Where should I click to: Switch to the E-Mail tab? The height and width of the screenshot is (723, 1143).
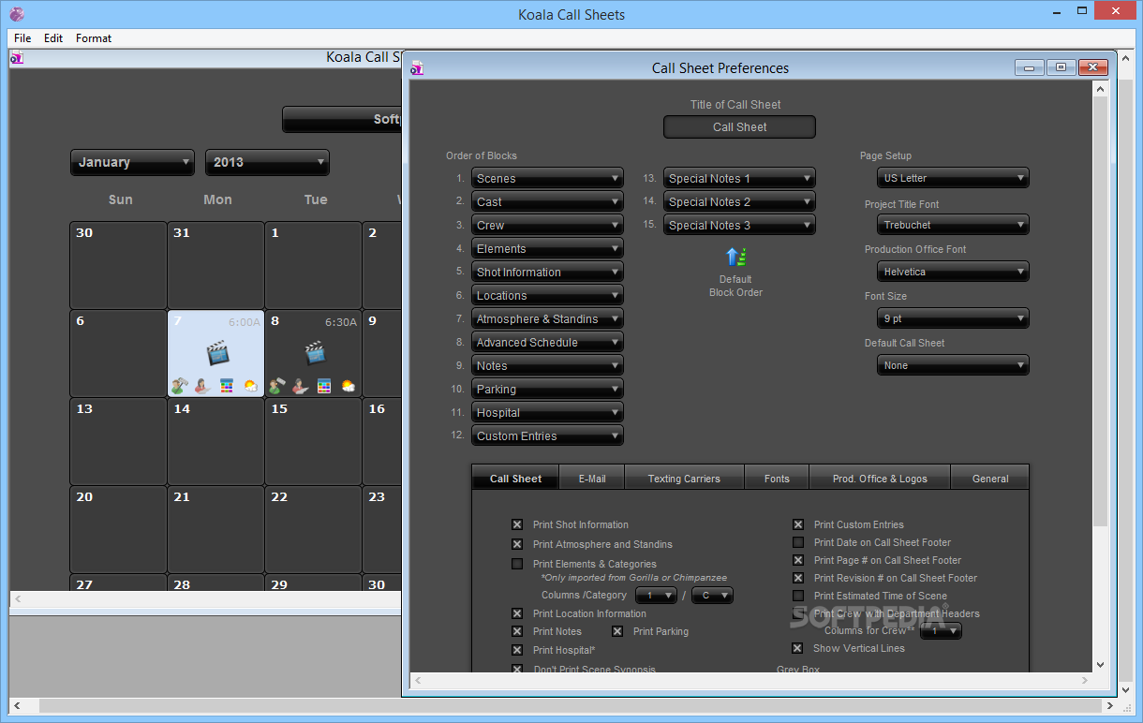click(x=592, y=478)
